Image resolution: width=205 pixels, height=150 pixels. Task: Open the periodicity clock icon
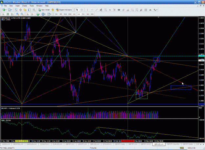tap(43, 14)
